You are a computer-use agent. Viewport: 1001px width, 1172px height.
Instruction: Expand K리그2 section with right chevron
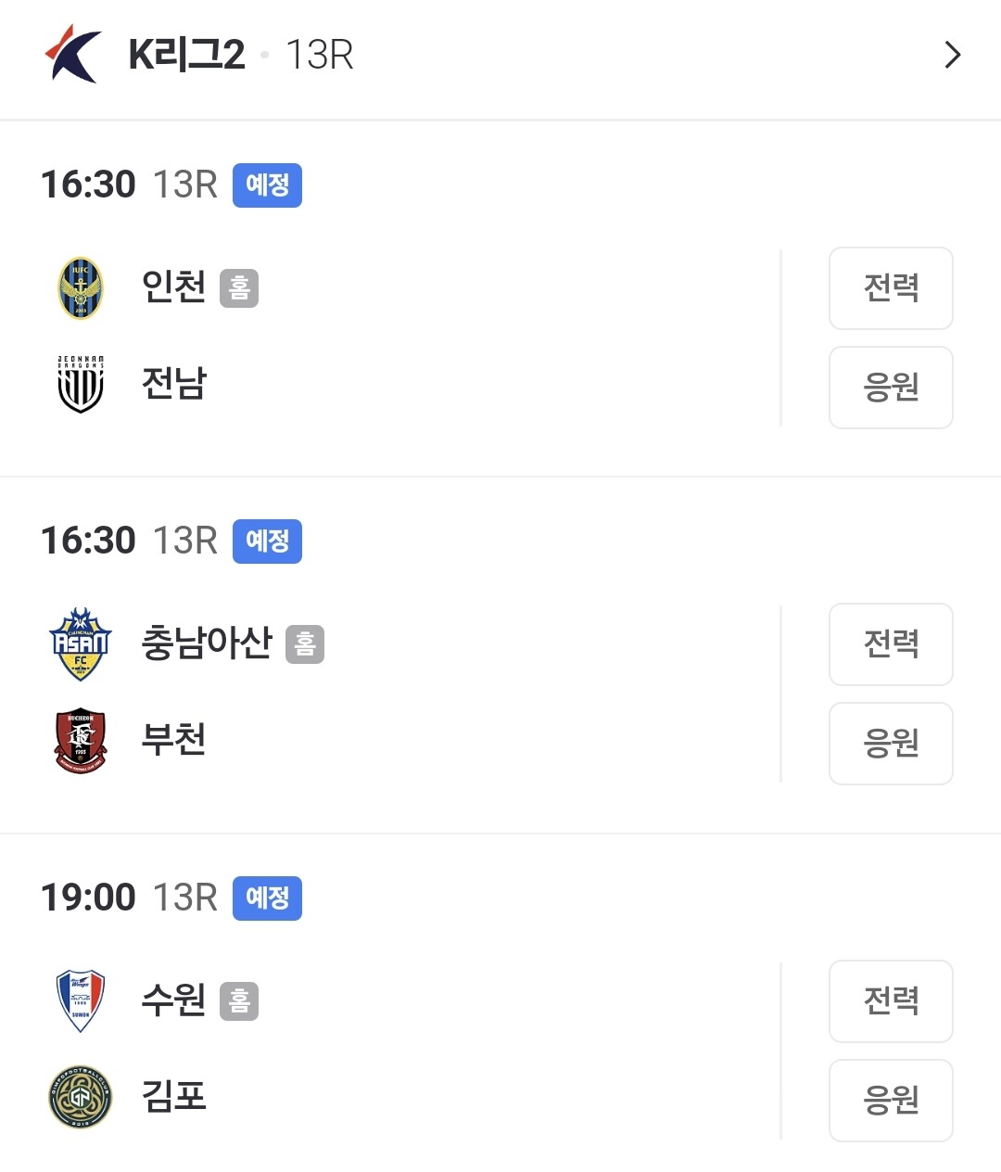[952, 55]
